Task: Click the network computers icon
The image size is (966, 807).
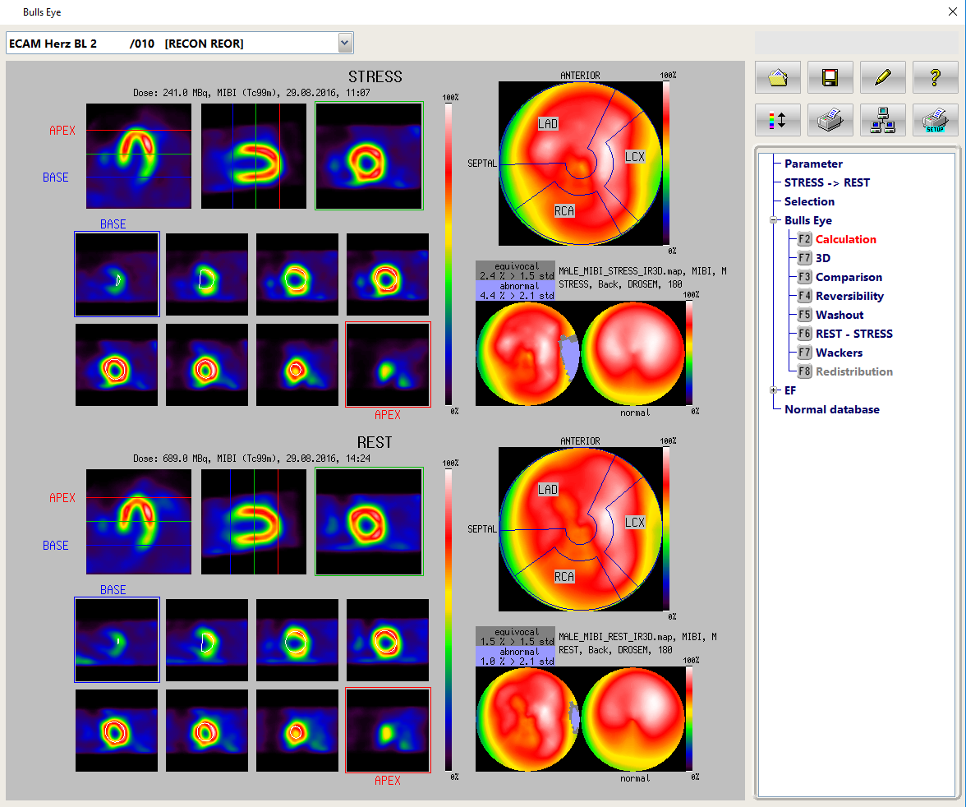Action: point(883,120)
